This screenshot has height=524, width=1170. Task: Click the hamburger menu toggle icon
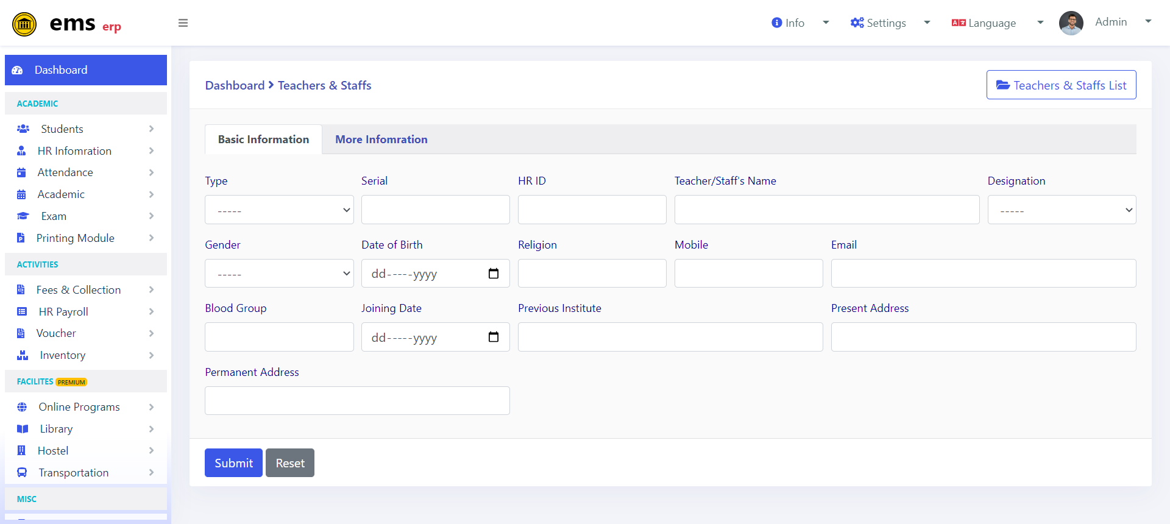183,23
